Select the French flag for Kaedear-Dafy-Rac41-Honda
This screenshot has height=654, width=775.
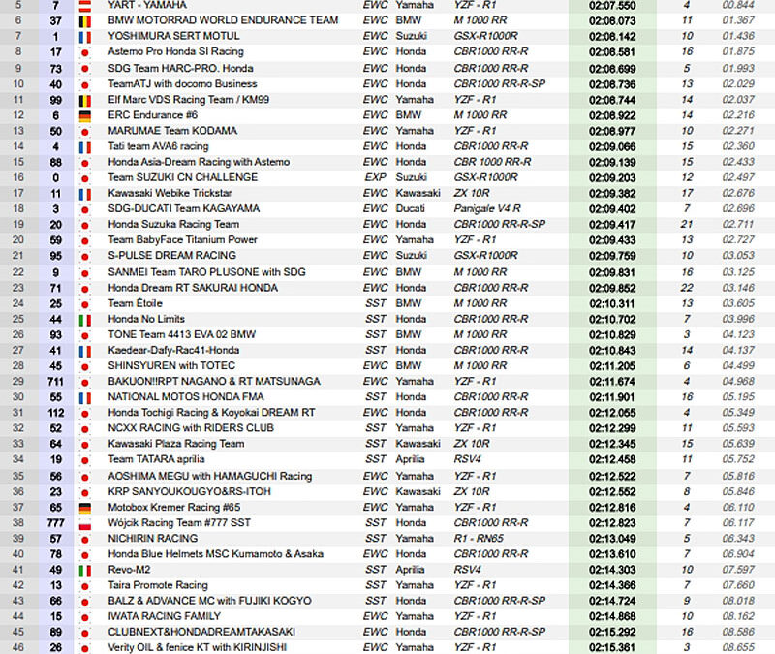85,352
